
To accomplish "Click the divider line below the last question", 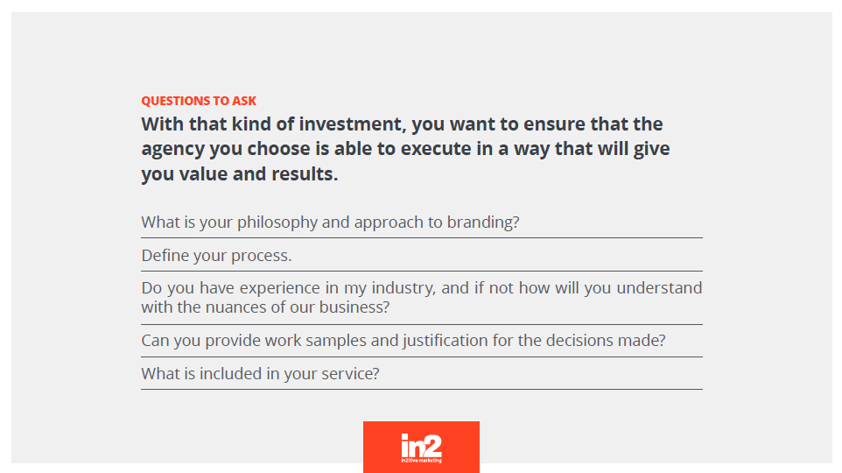I will [x=422, y=389].
